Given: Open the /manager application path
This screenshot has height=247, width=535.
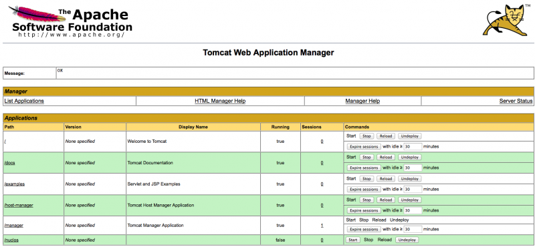Looking at the screenshot, I should (x=13, y=226).
